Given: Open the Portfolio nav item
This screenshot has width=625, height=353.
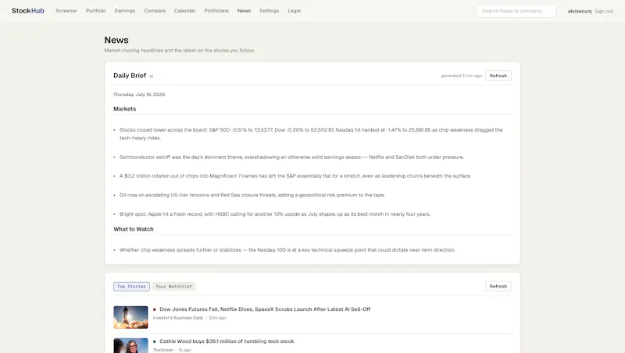Looking at the screenshot, I should point(95,11).
